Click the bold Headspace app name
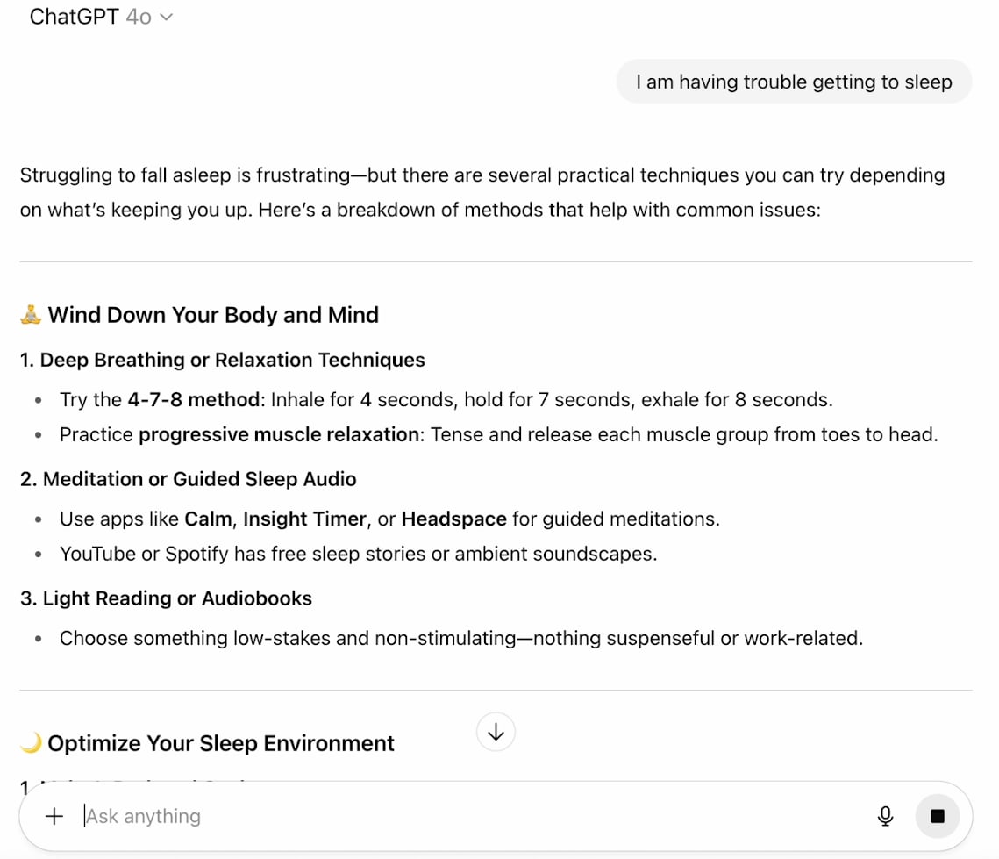 [453, 519]
